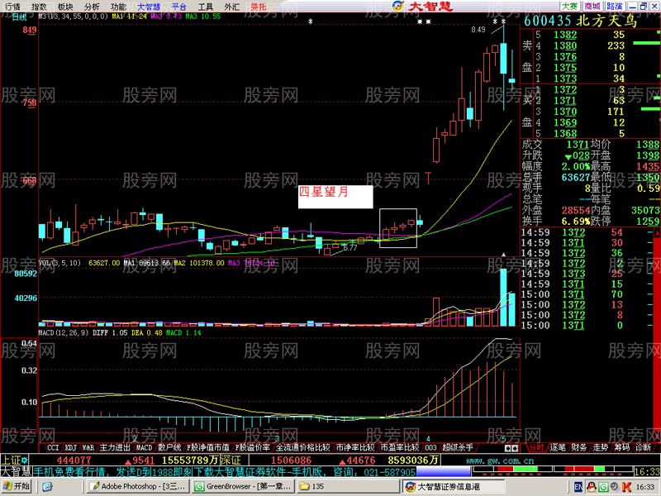Image resolution: width=661 pixels, height=496 pixels.
Task: Open the 工具 menu
Action: pos(205,7)
